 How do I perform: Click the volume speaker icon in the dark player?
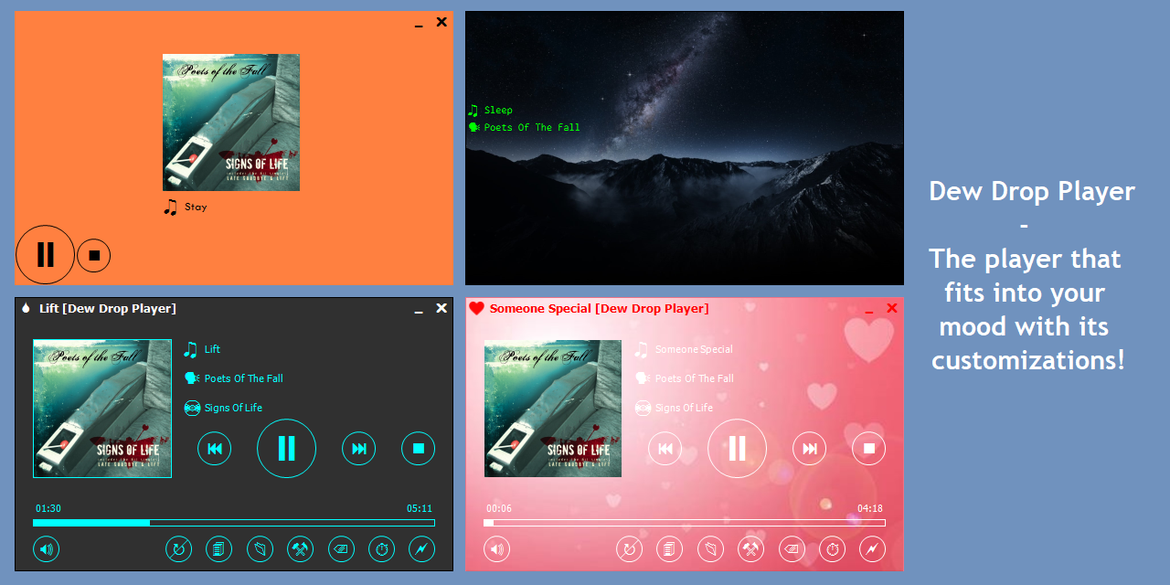tap(46, 549)
